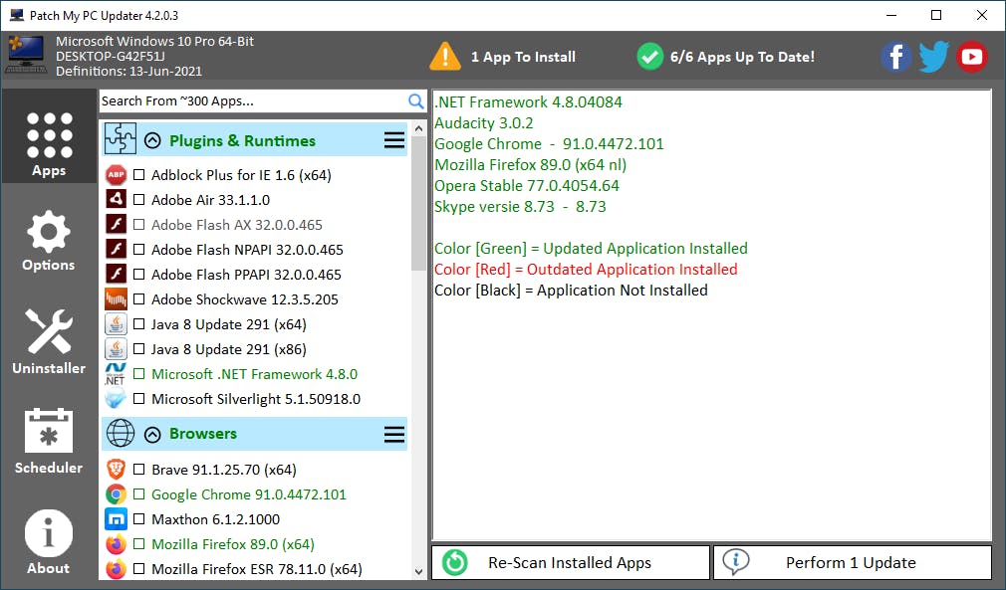
Task: Switch to the Apps section
Action: (49, 136)
